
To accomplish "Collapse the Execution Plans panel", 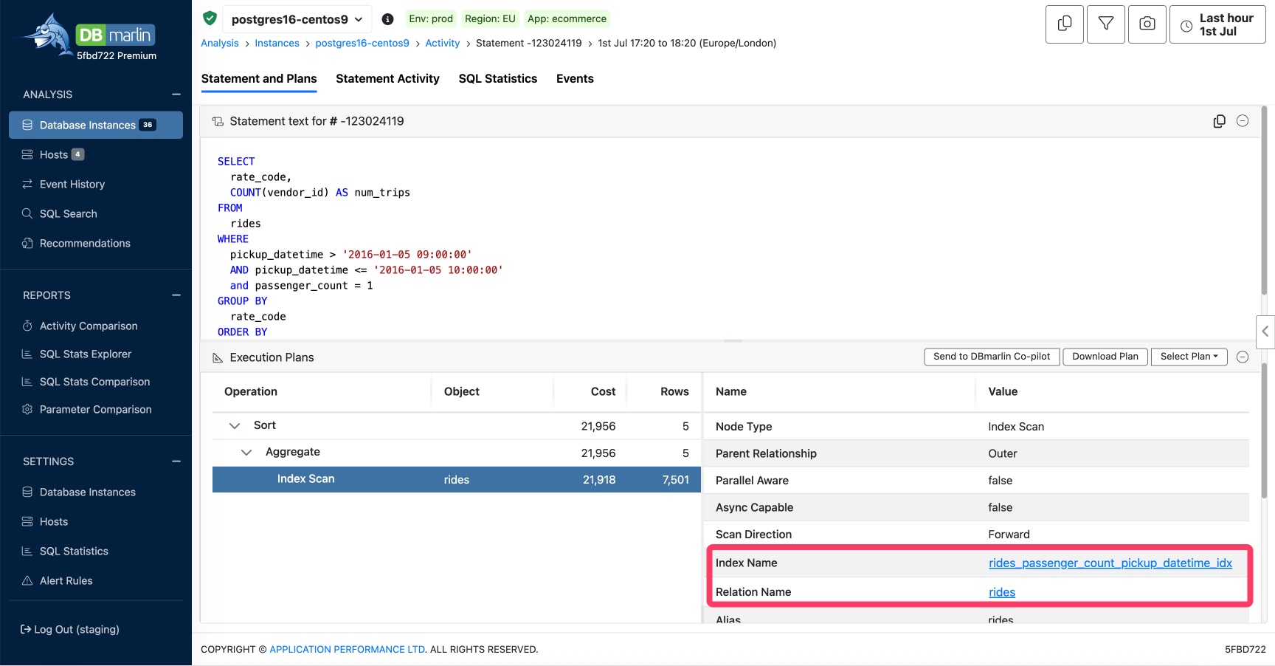I will (x=1243, y=357).
